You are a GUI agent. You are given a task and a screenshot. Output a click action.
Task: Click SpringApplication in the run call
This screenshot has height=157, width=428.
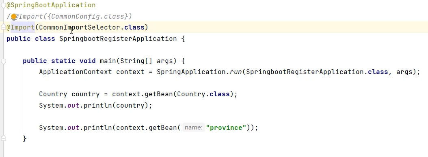(192, 72)
